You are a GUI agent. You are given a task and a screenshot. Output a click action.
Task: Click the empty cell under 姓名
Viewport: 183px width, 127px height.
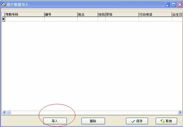[x=88, y=19]
